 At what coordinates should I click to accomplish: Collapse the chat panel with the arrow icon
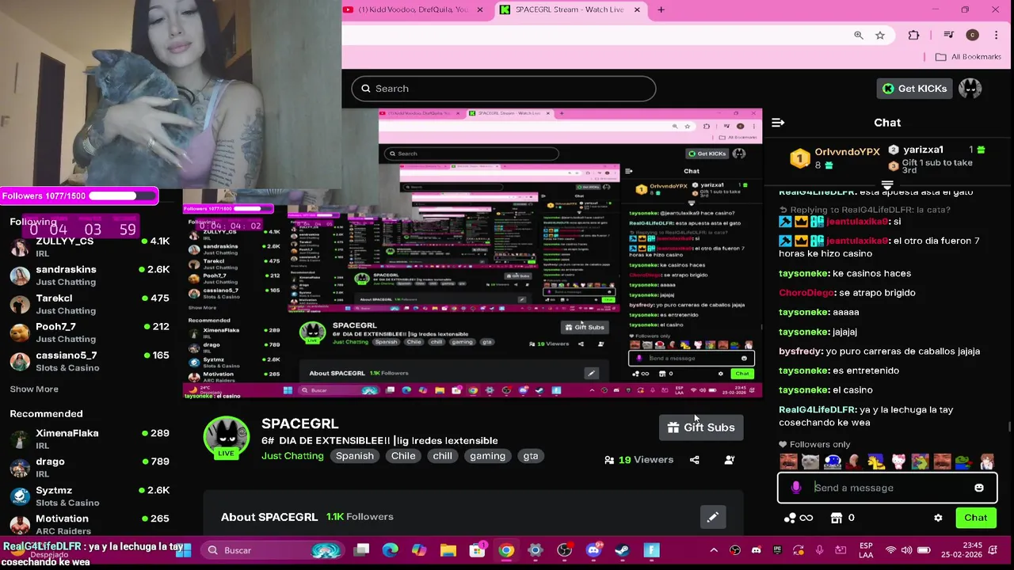[778, 123]
